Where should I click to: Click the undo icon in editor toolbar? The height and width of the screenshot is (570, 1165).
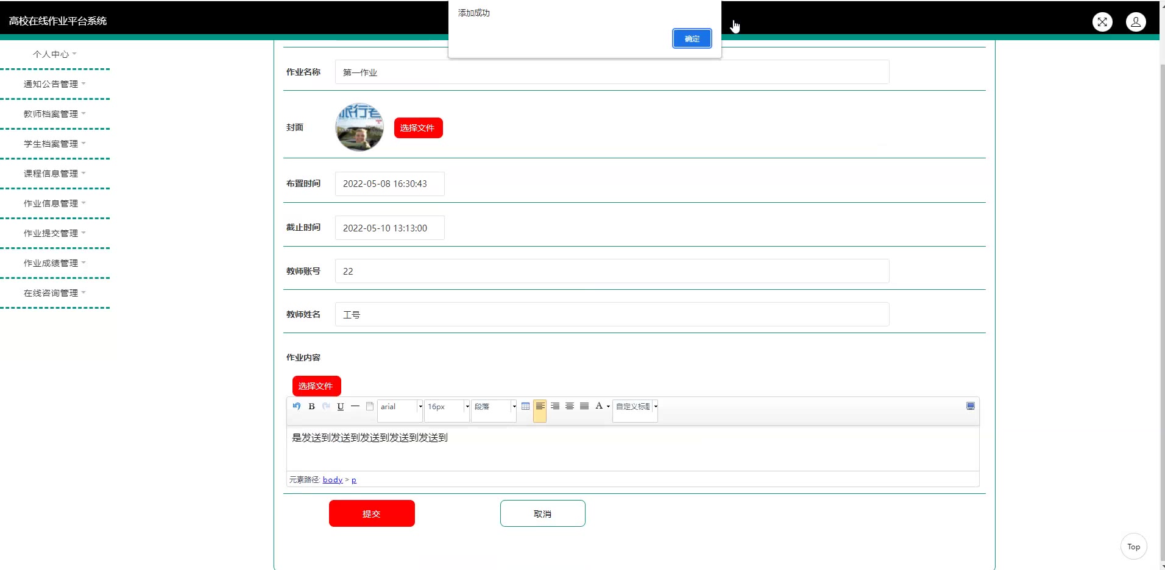click(297, 406)
